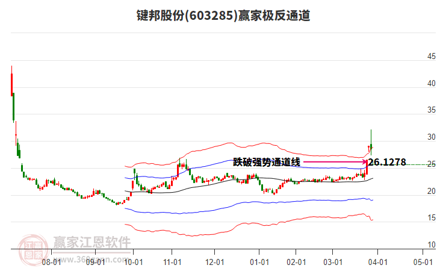Click the 05-01 date axis label

tap(423, 262)
